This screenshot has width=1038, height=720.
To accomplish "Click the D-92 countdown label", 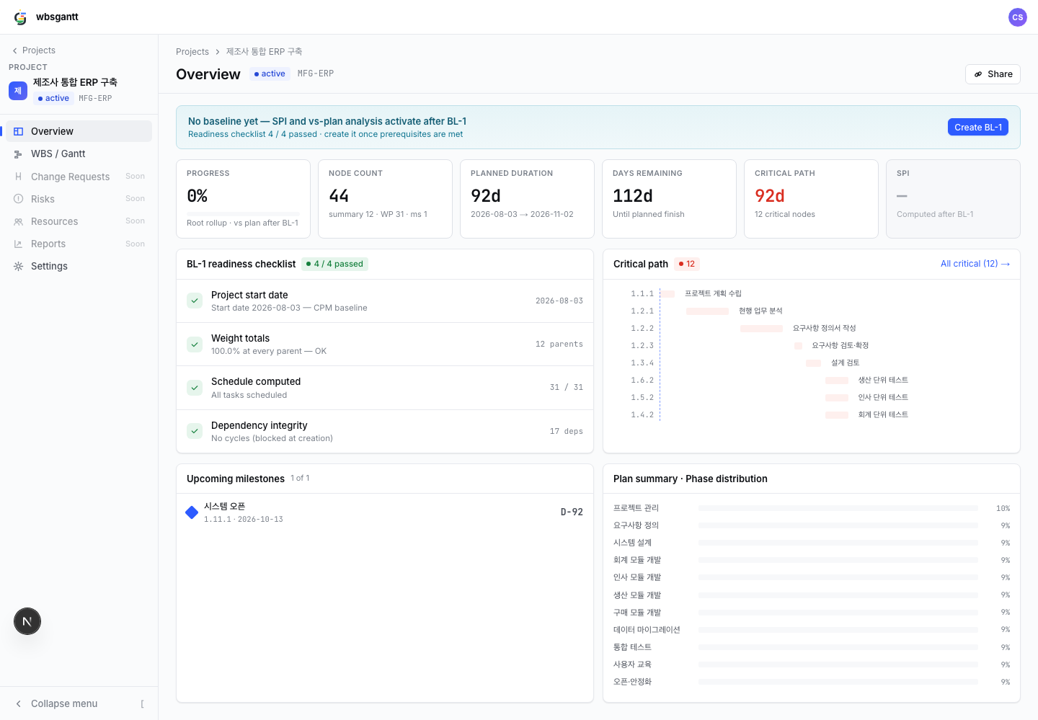I will coord(572,512).
